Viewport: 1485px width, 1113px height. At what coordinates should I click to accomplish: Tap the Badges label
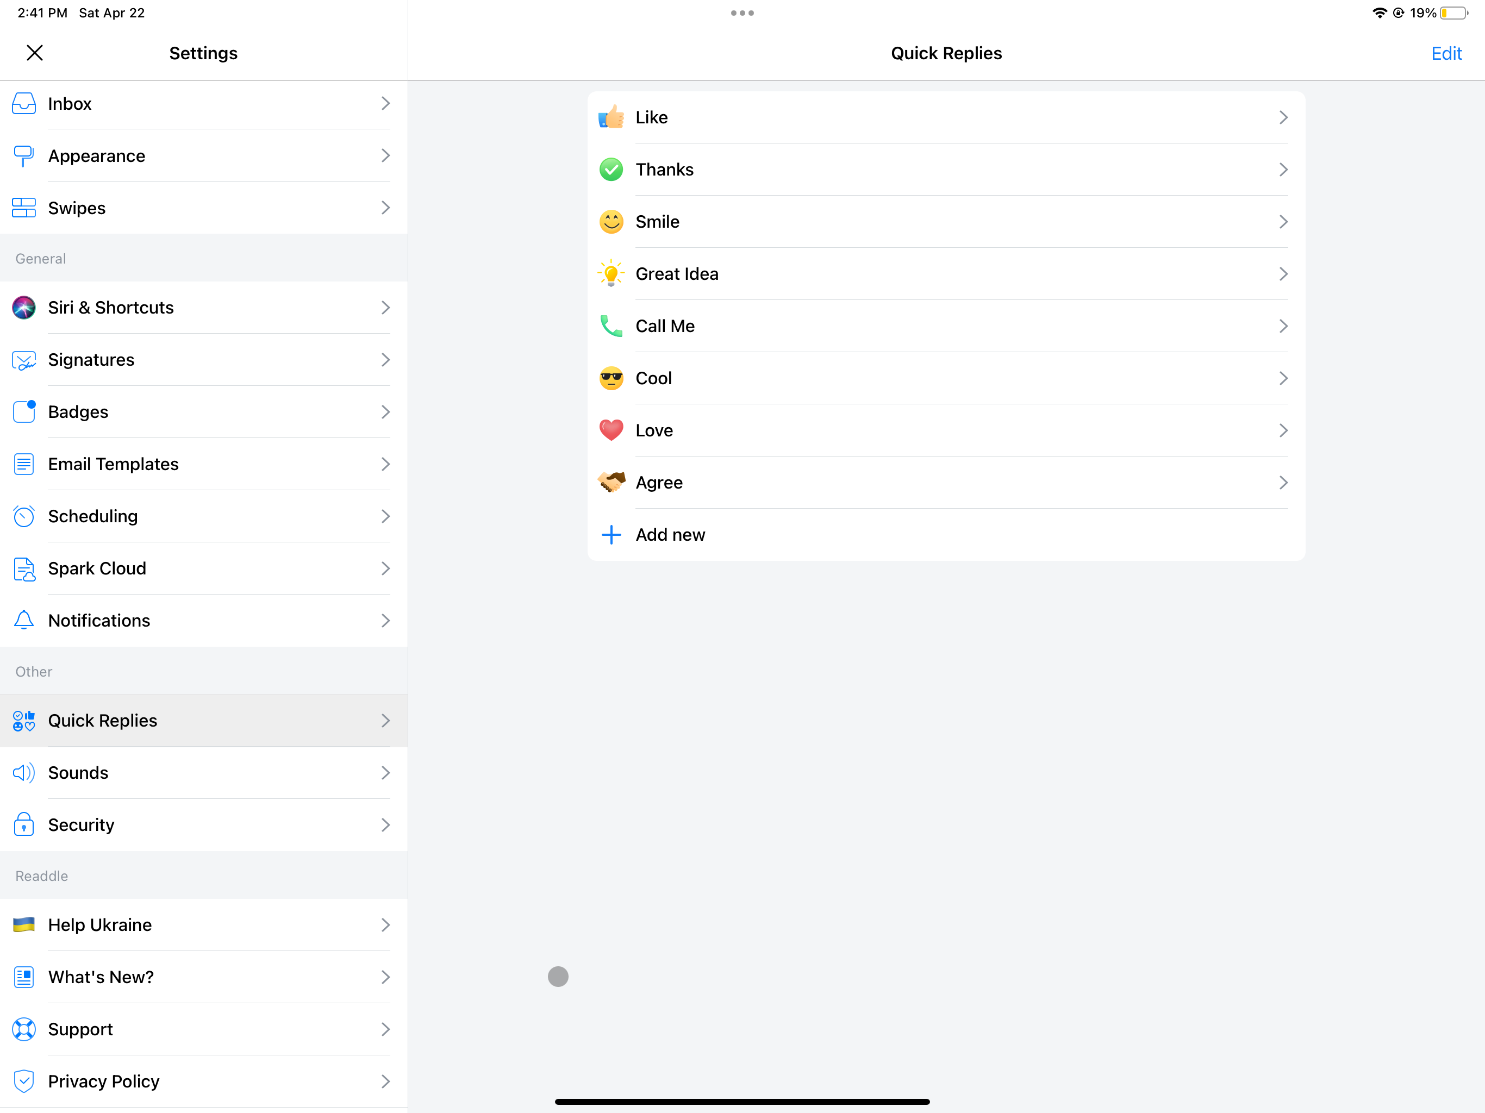coord(78,412)
